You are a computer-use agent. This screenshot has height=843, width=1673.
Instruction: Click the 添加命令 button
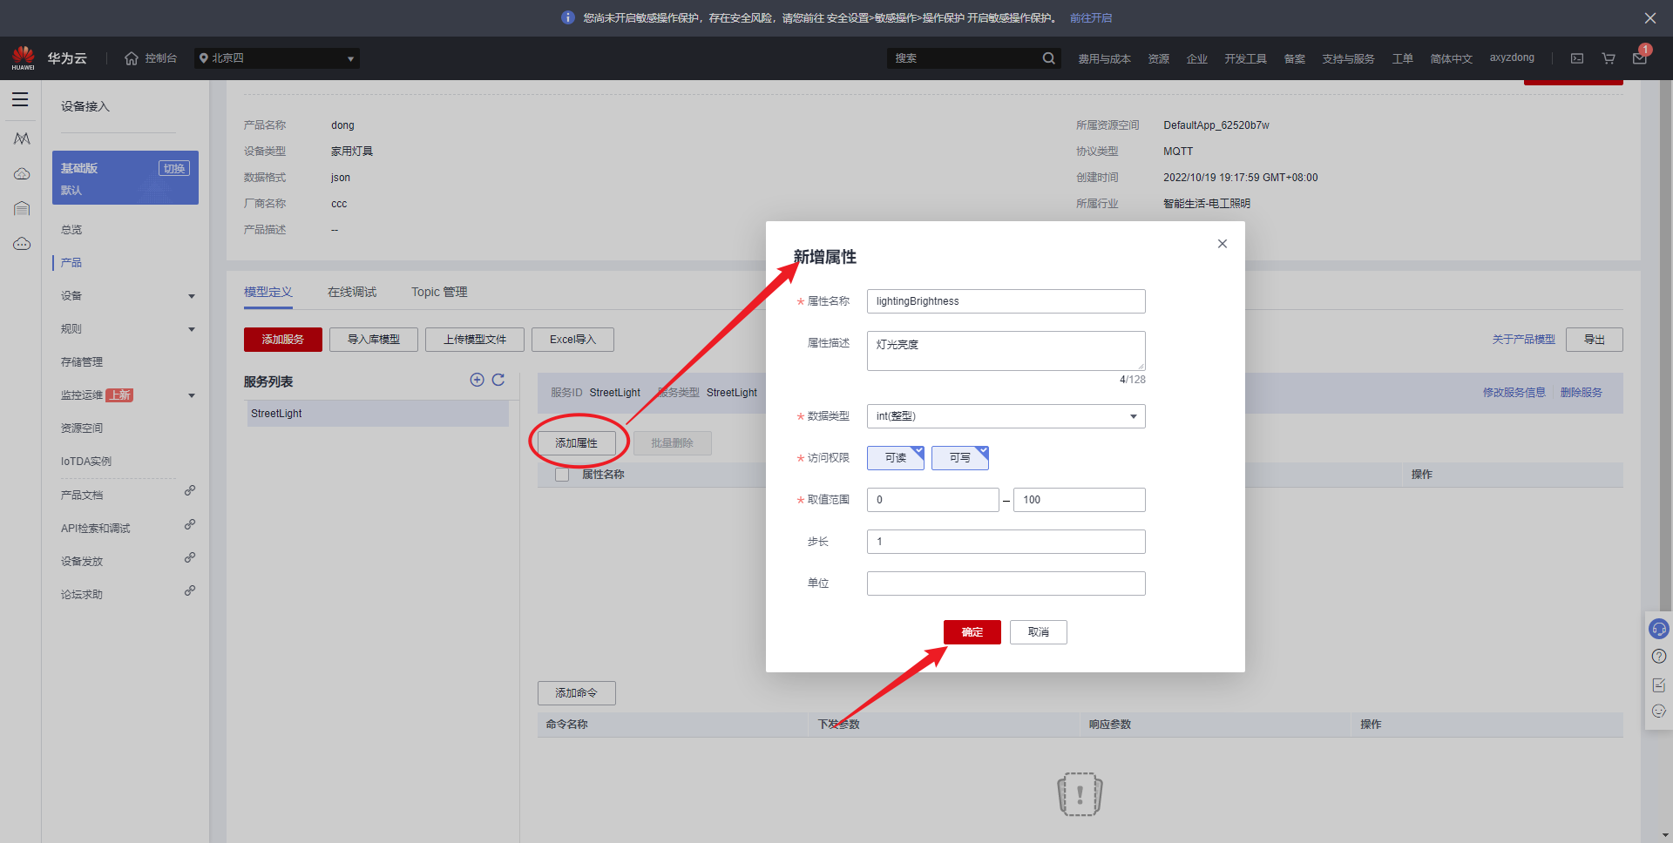click(x=577, y=693)
